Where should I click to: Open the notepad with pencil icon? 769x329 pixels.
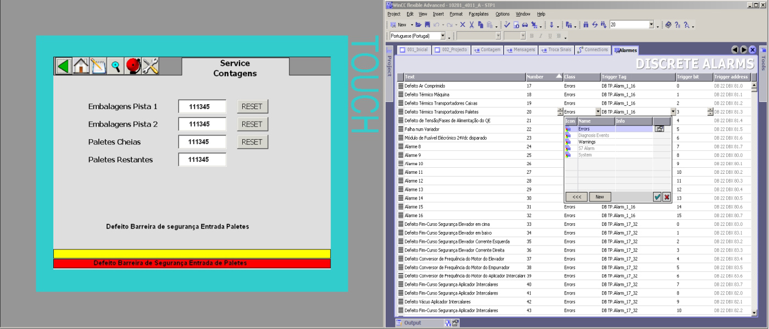coord(98,66)
